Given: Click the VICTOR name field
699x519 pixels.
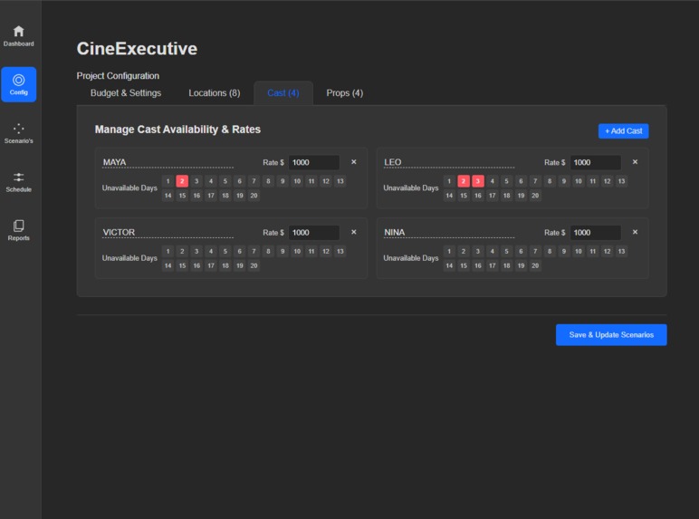Looking at the screenshot, I should 168,232.
